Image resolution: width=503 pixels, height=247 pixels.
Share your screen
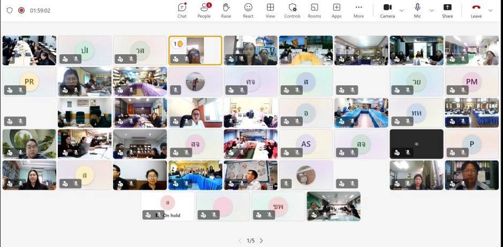447,11
